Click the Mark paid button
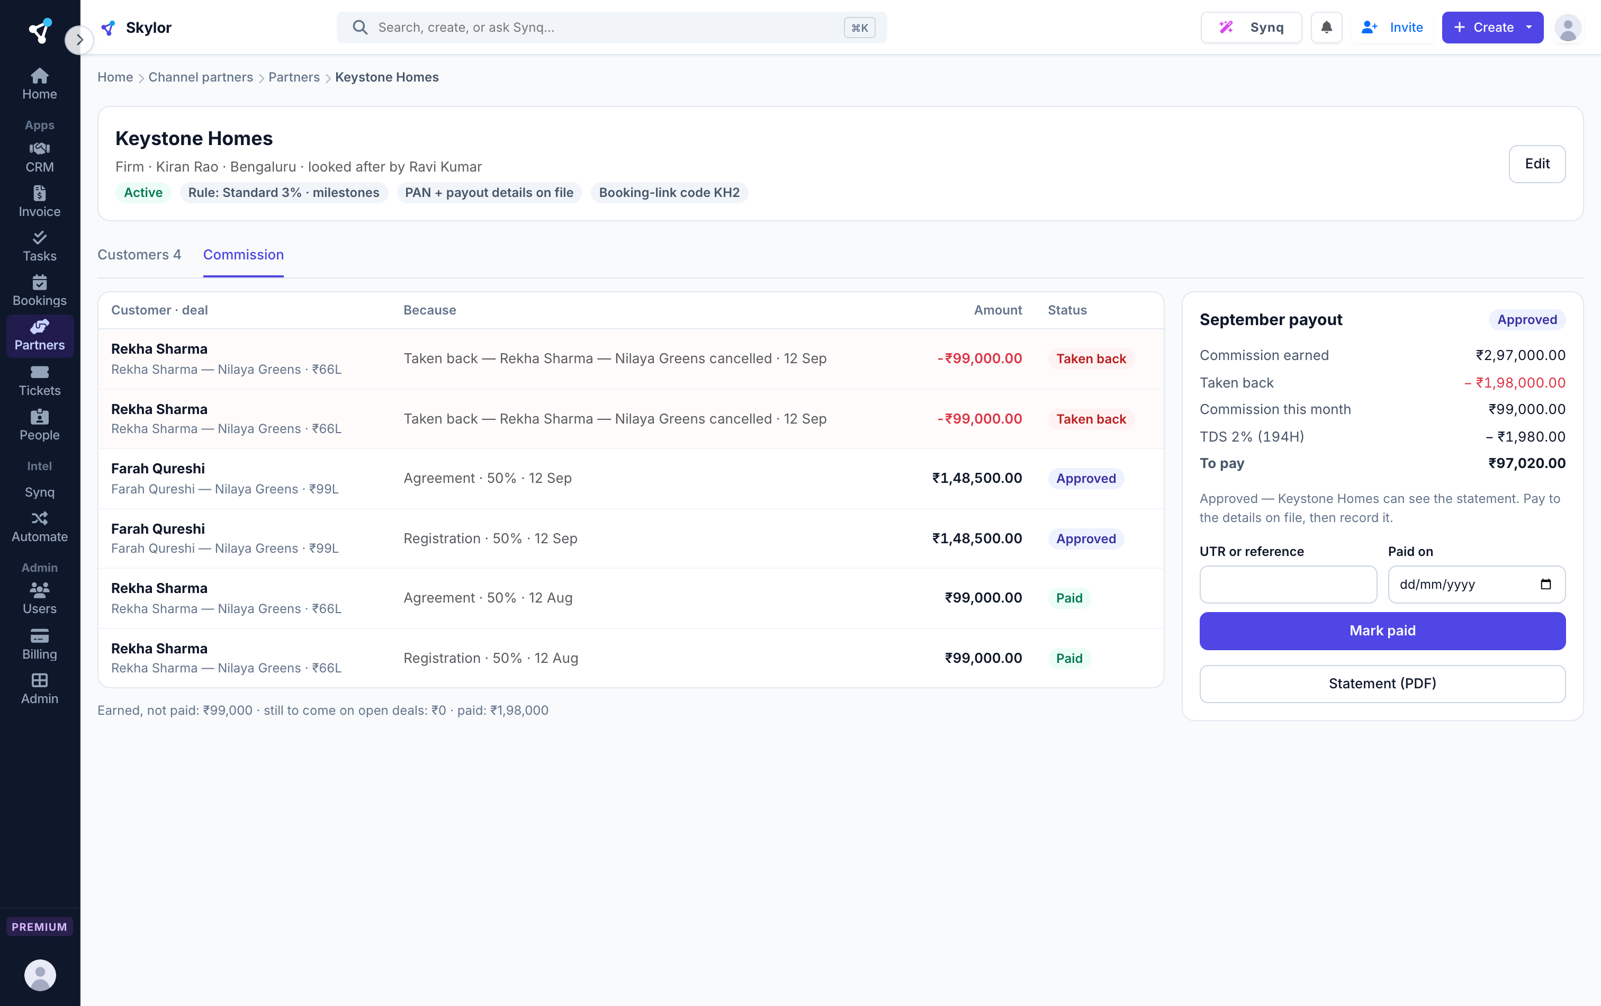This screenshot has height=1006, width=1601. pyautogui.click(x=1382, y=630)
